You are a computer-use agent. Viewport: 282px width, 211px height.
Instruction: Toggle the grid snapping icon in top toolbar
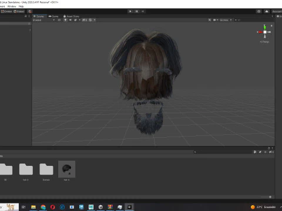click(x=29, y=11)
